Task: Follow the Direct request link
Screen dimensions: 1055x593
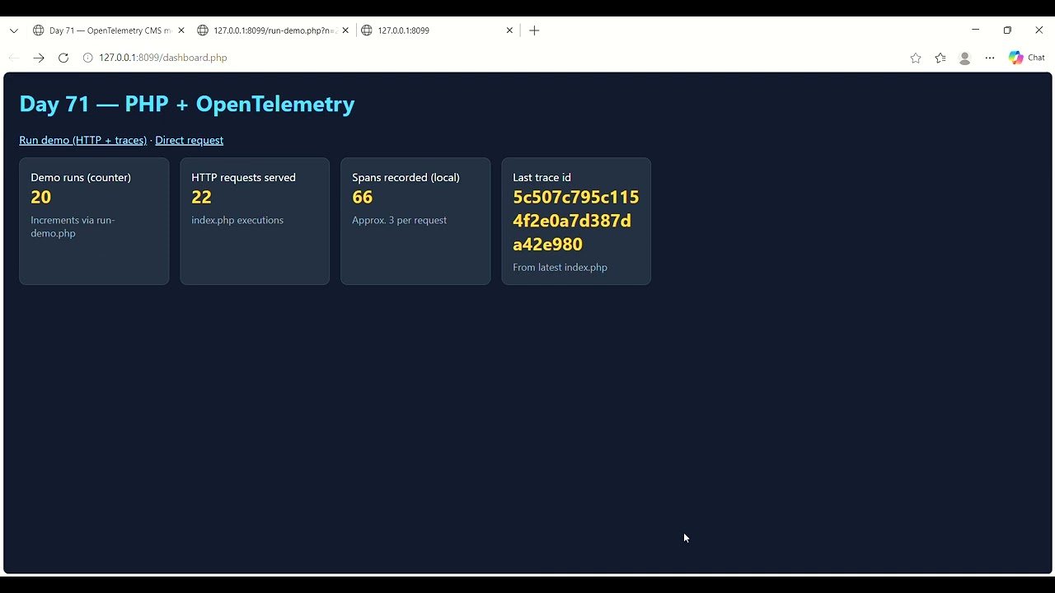Action: pos(190,140)
